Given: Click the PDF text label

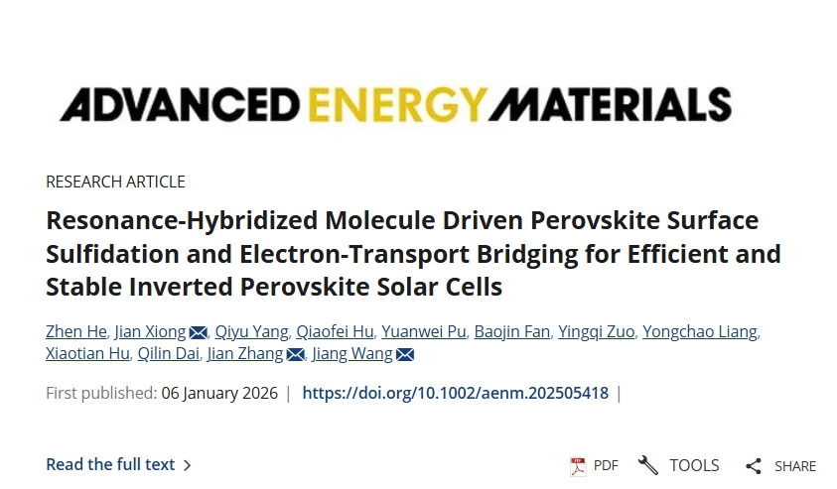Looking at the screenshot, I should pyautogui.click(x=606, y=466).
